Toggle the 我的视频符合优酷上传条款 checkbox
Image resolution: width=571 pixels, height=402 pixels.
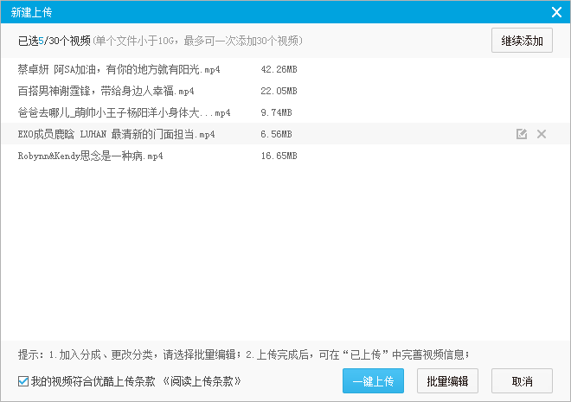click(23, 381)
